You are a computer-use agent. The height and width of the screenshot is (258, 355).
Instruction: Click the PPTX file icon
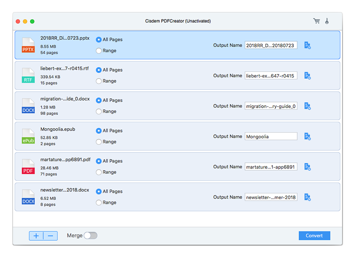(x=28, y=45)
